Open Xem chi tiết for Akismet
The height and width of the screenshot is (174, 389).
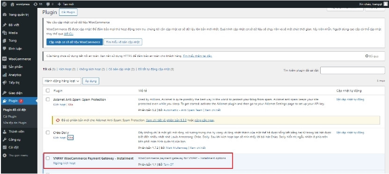[x=213, y=110]
